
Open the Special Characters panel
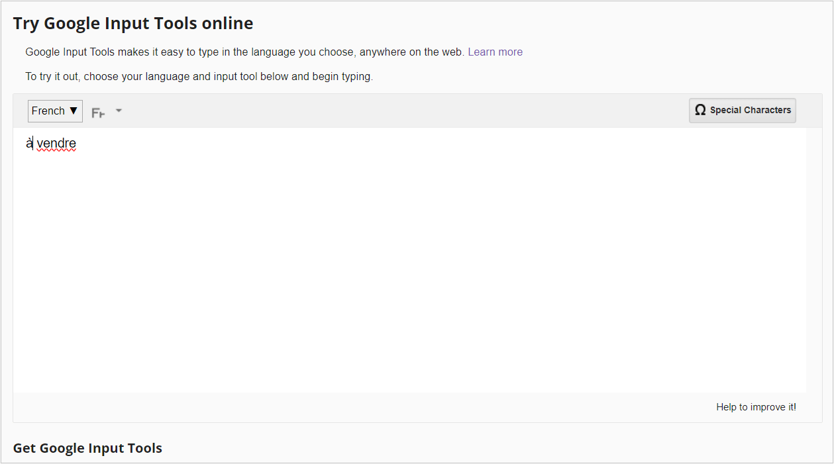pos(743,111)
